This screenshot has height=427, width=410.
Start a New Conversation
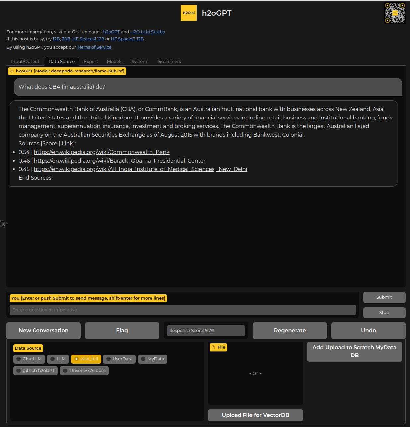43,330
